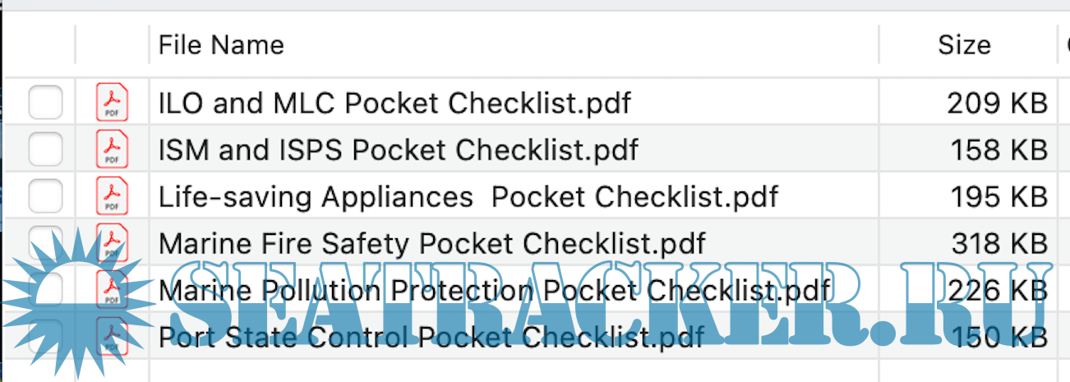This screenshot has height=382, width=1070.
Task: Select ISM and ISPS Pocket Checklist.pdf row
Action: (398, 150)
